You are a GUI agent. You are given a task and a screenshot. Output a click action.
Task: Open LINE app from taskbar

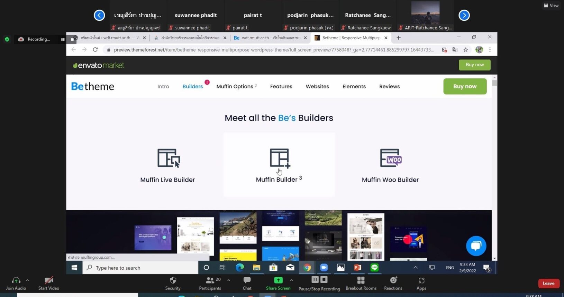(374, 268)
